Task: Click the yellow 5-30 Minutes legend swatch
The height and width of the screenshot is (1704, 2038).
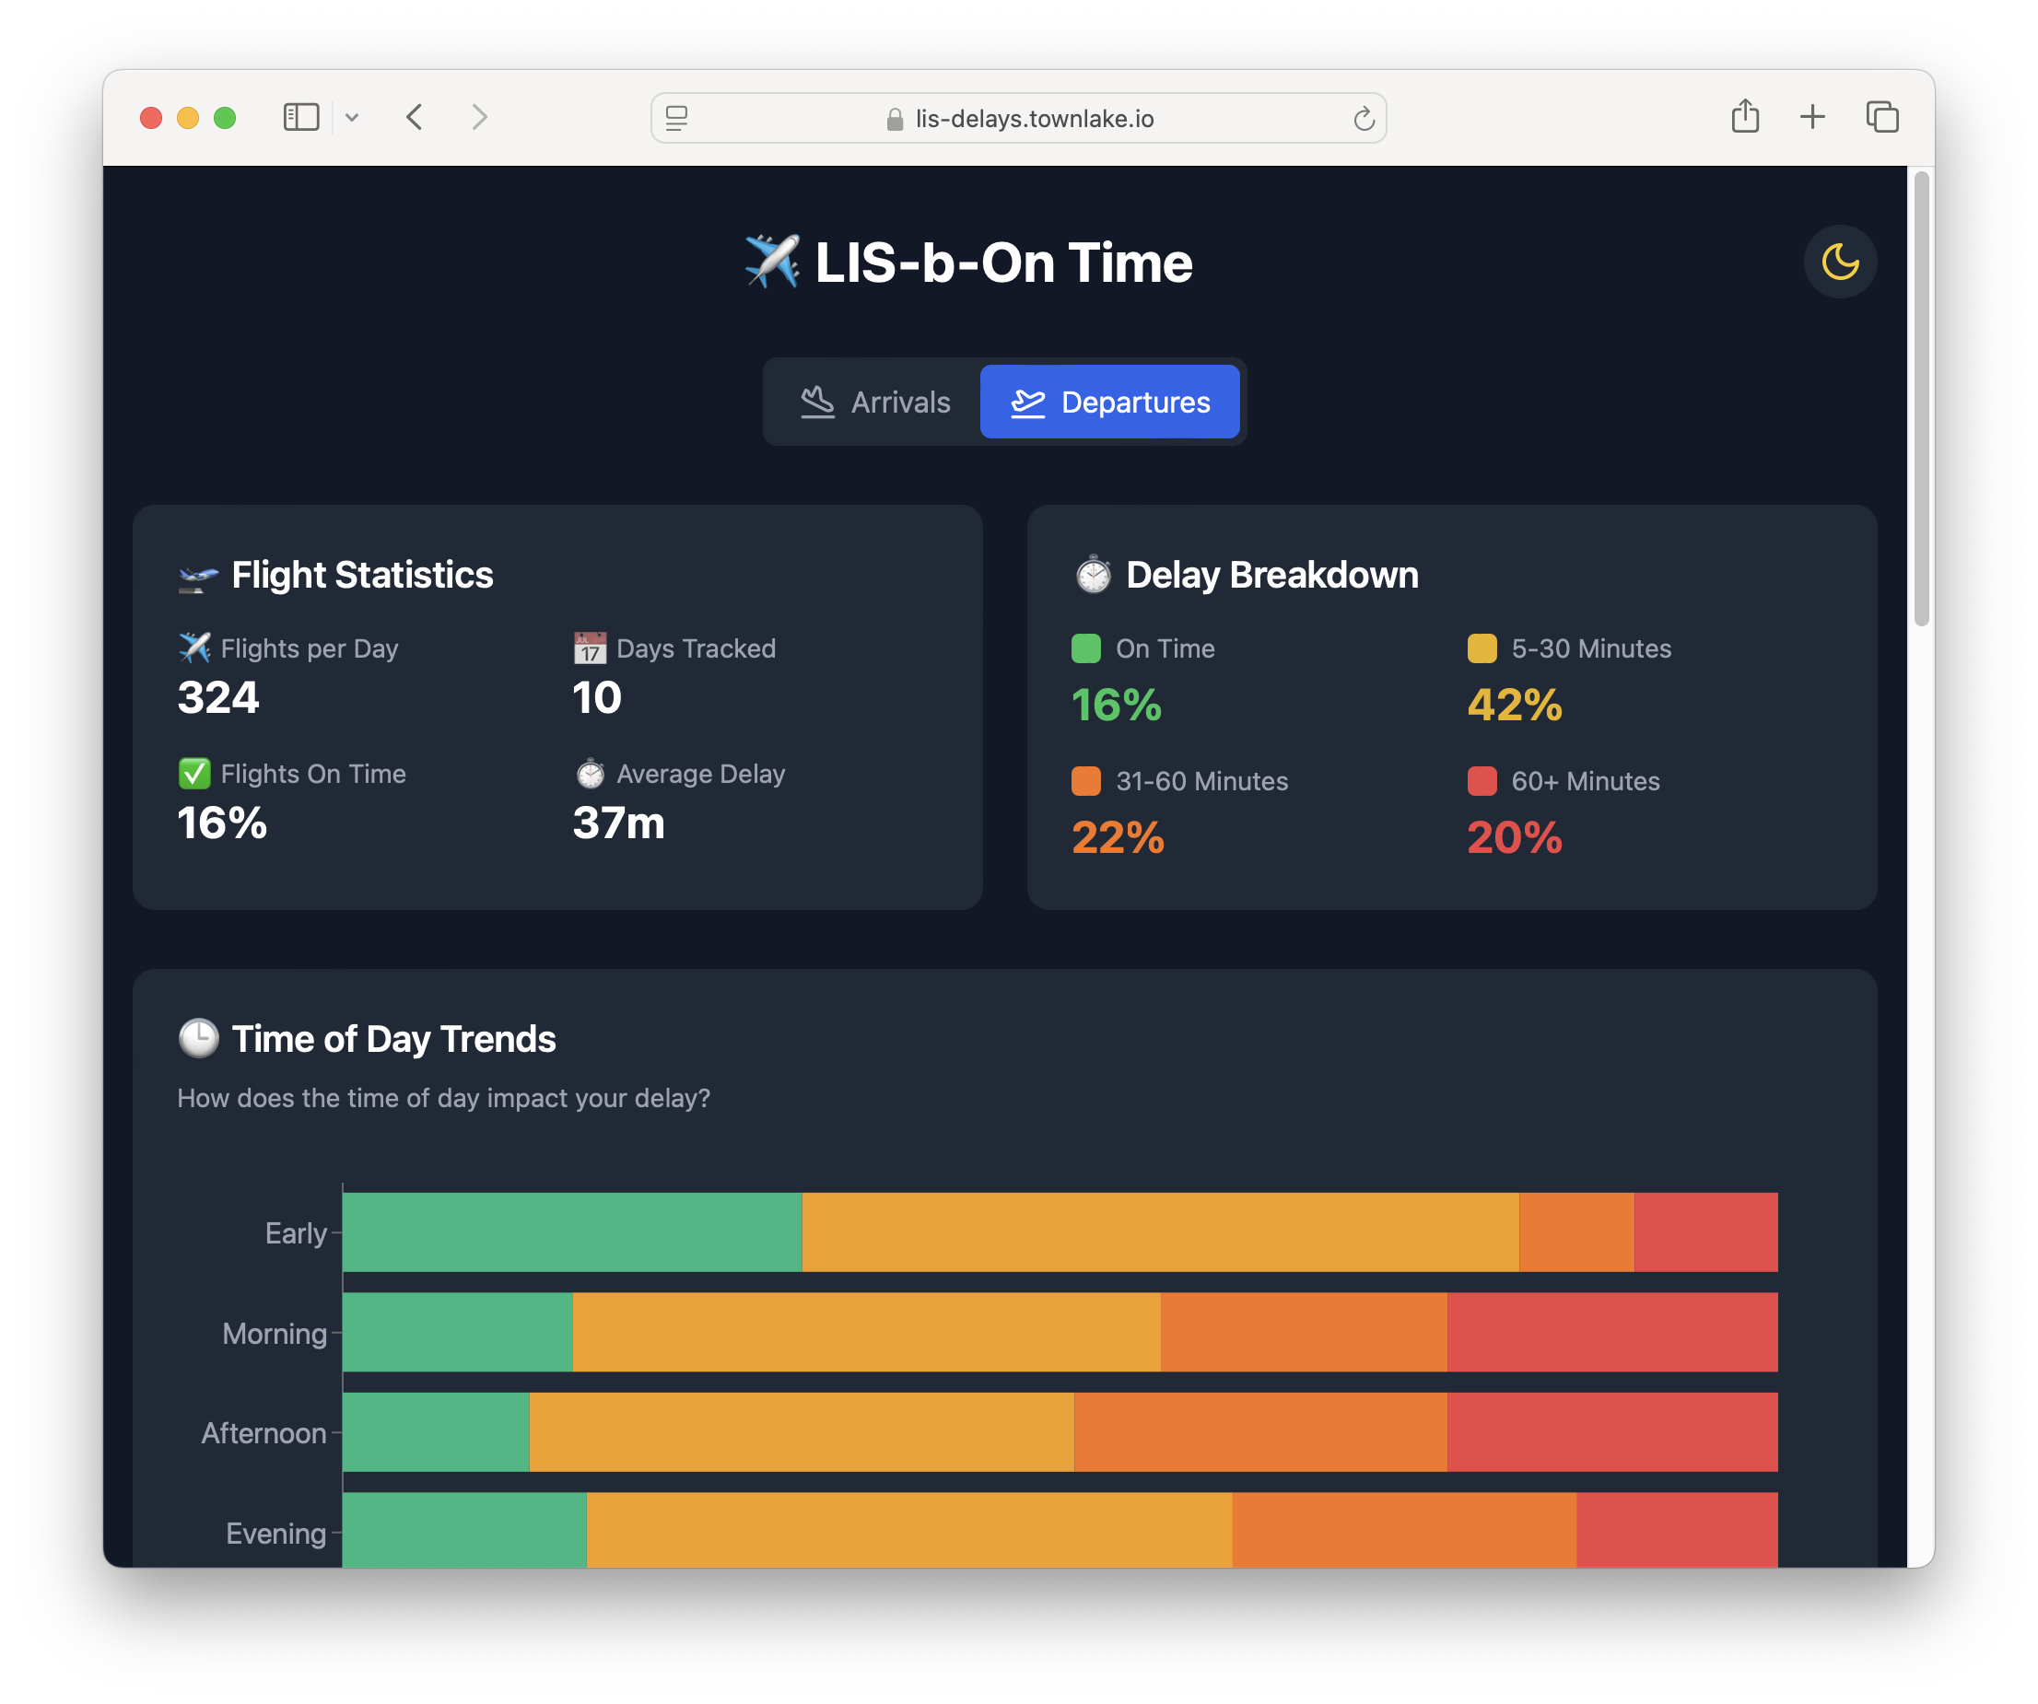Action: tap(1482, 648)
